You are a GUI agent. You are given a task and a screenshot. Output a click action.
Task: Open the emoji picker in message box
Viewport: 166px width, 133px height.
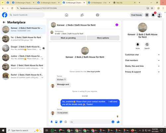113,122
